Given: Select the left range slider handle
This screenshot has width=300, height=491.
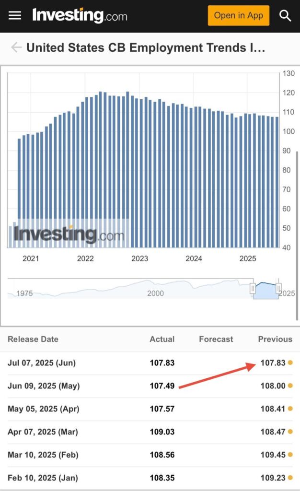Looking at the screenshot, I should point(253,288).
